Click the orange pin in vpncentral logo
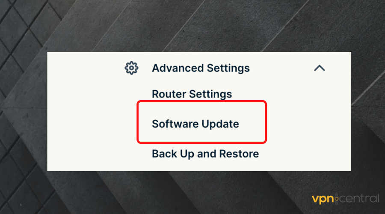385x214 pixels. click(337, 199)
